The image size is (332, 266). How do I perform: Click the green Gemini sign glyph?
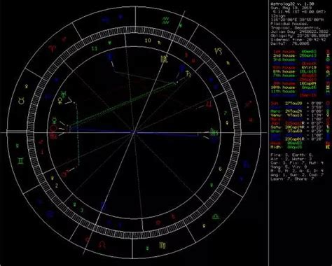[x=20, y=161]
